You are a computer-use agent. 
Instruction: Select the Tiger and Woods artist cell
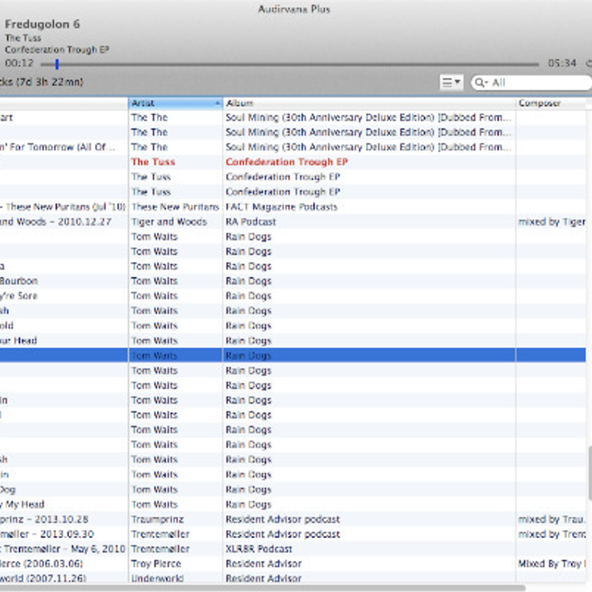pos(169,222)
